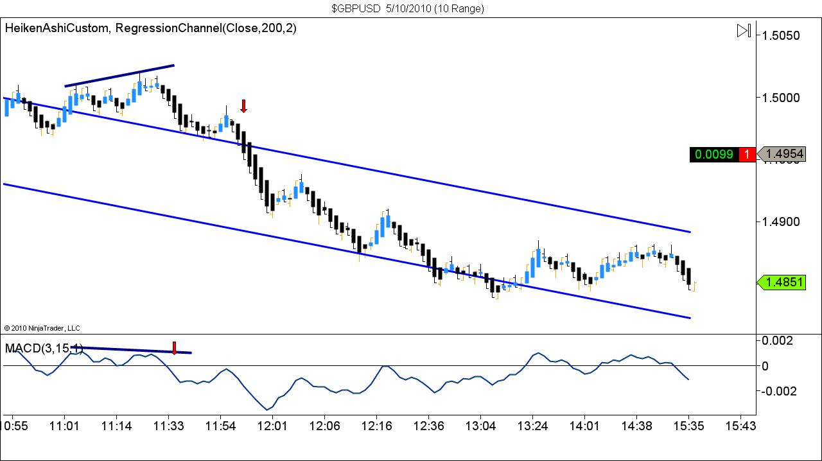Click the 2010 NinjaTrader, LLC copyright link
Image resolution: width=822 pixels, height=461 pixels.
[x=42, y=327]
